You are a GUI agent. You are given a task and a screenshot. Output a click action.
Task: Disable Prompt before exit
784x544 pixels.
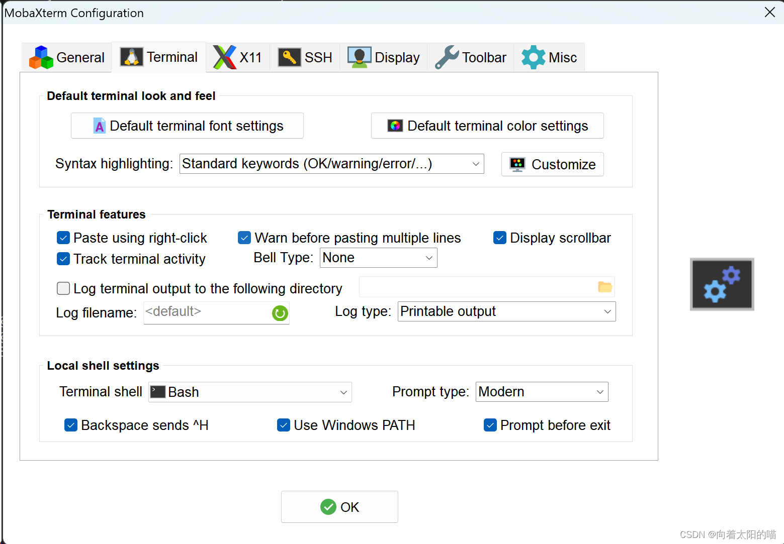click(490, 425)
